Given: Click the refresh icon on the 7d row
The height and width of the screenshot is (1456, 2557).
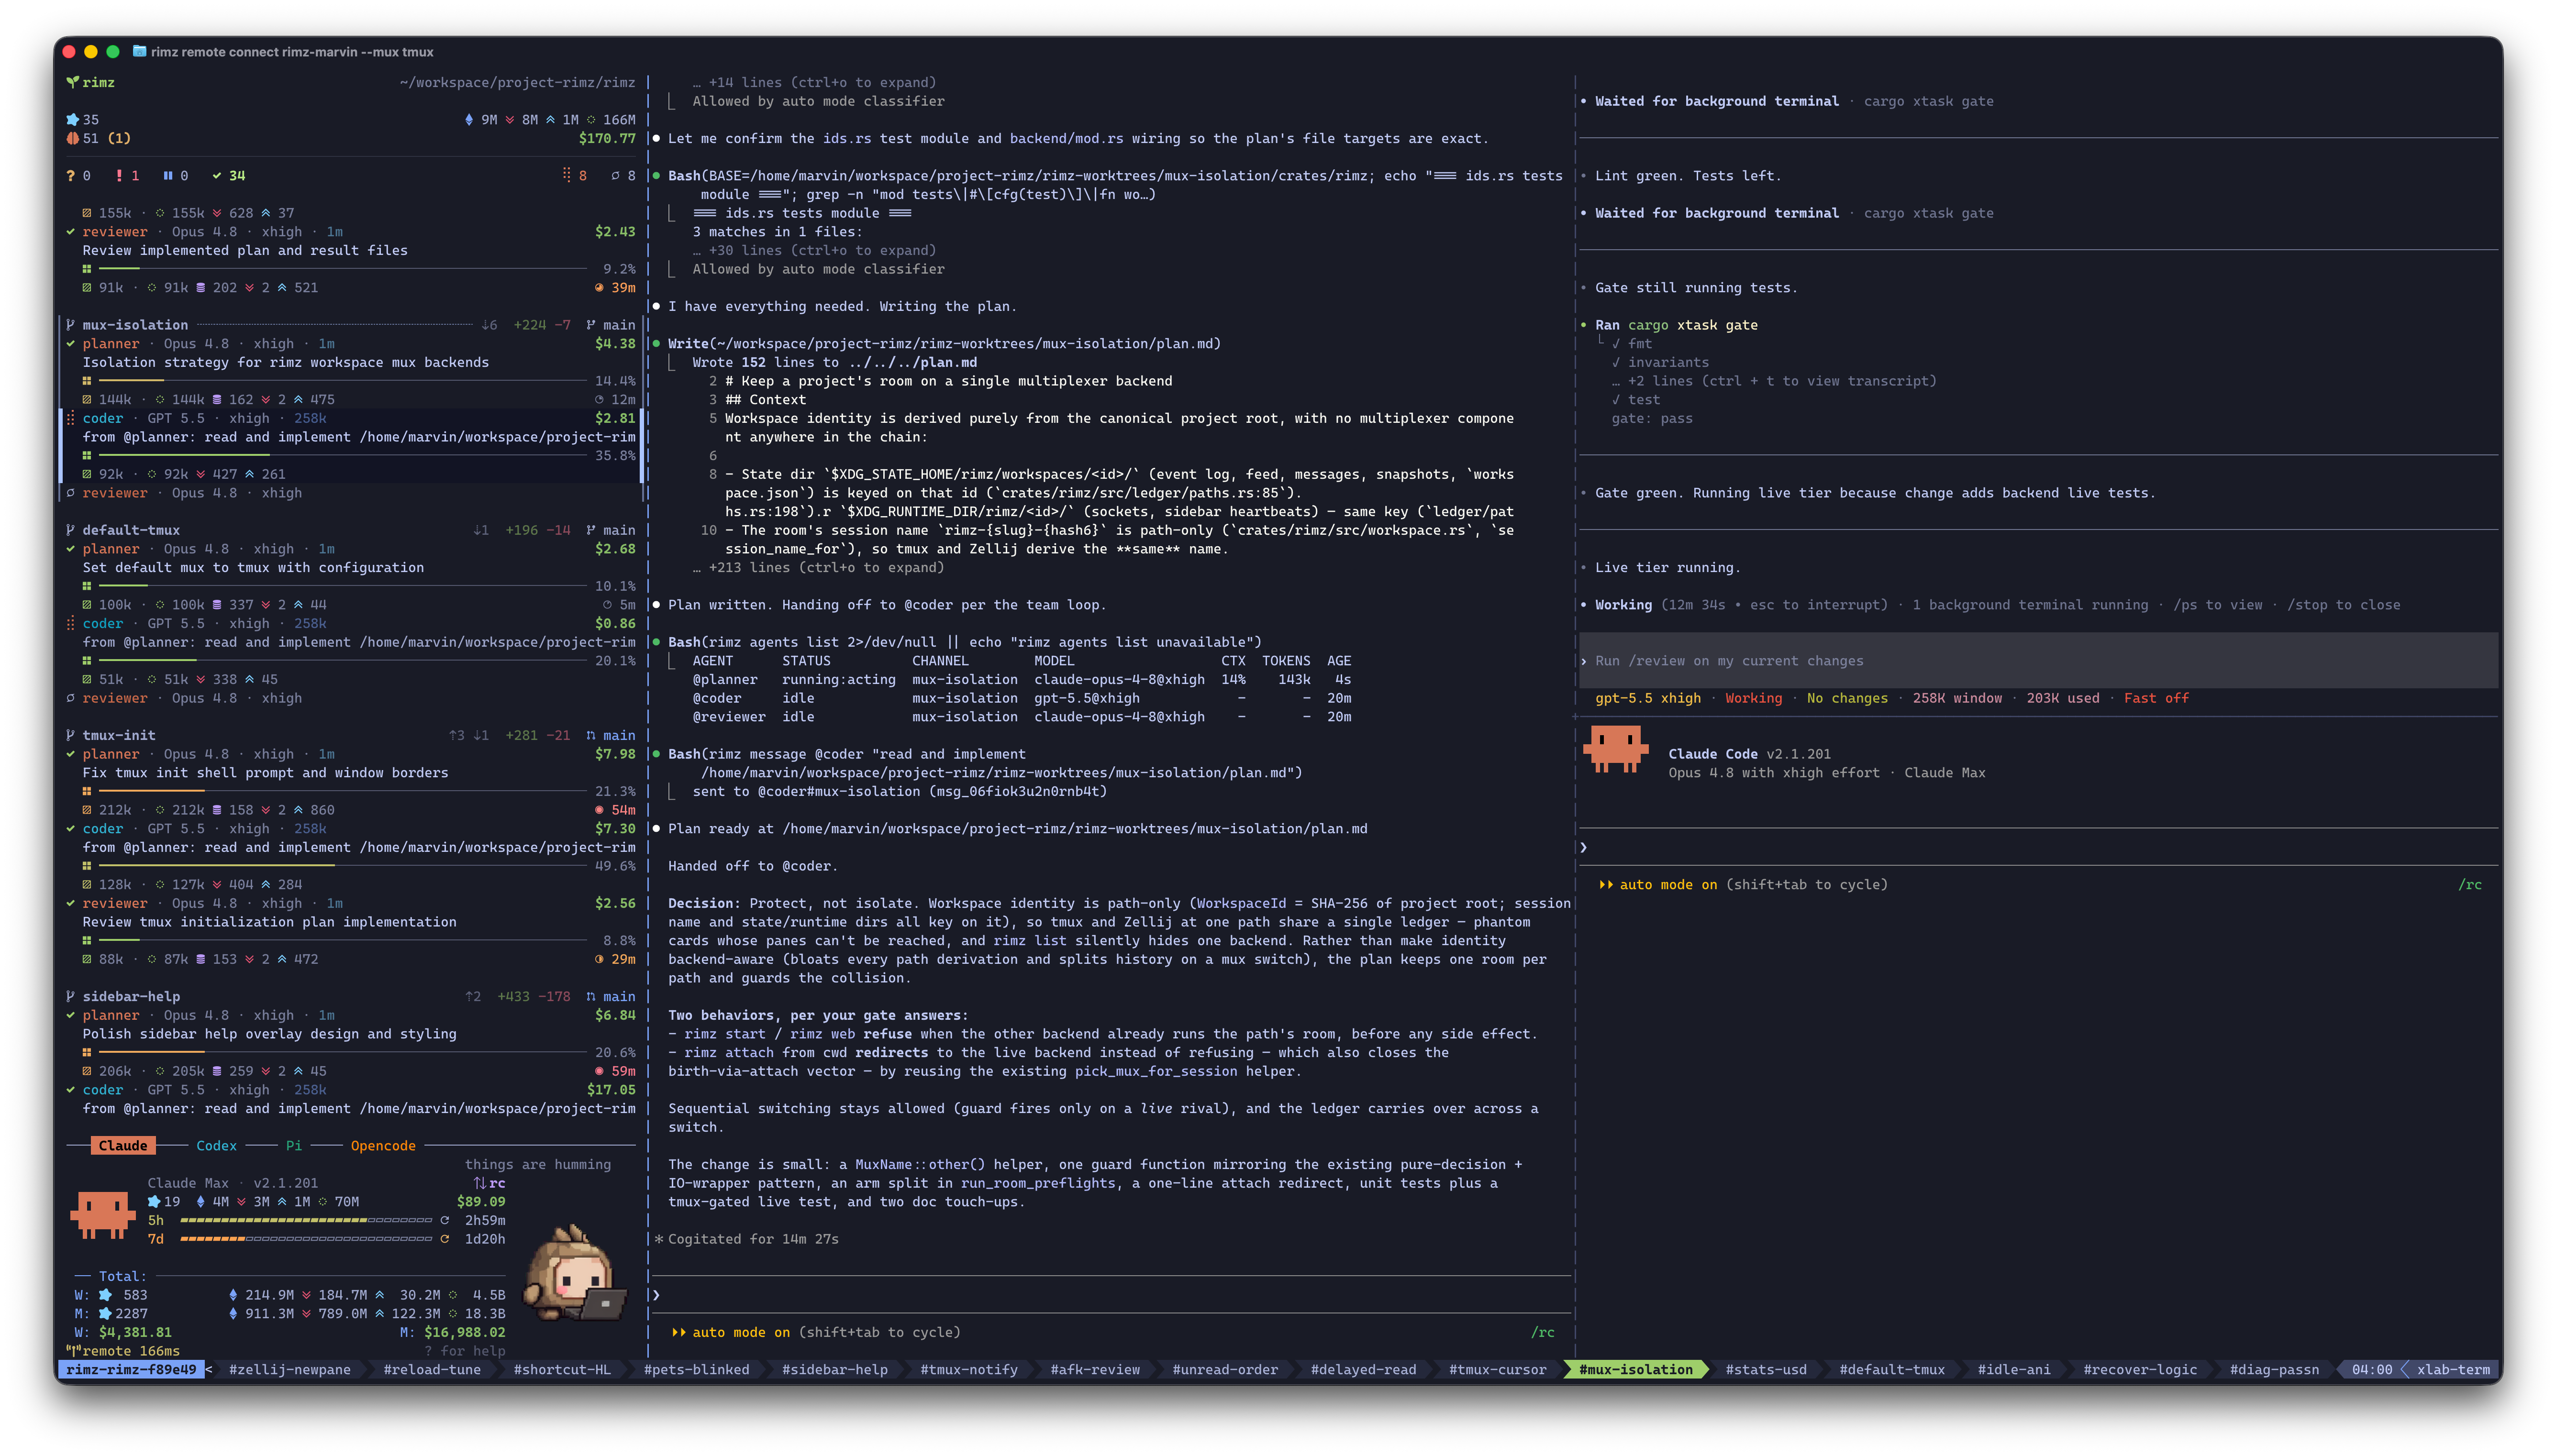Looking at the screenshot, I should point(445,1238).
